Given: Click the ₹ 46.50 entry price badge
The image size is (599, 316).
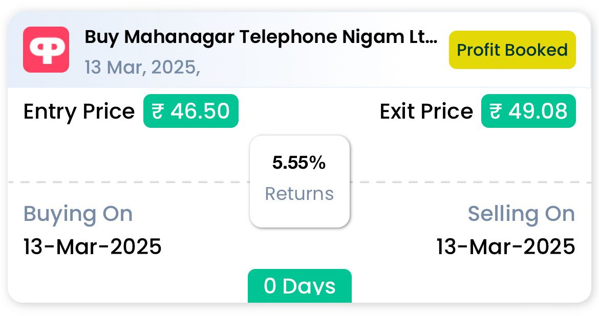Looking at the screenshot, I should [x=190, y=111].
